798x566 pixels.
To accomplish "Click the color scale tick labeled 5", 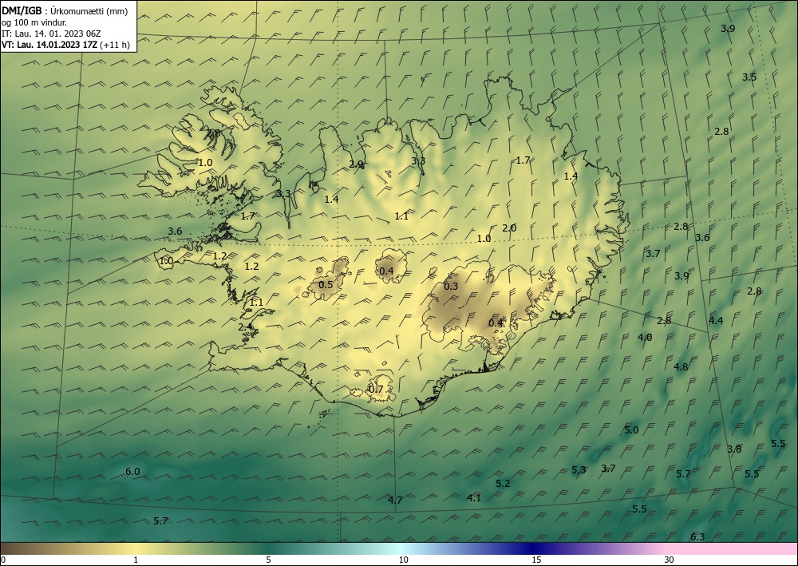I will pyautogui.click(x=268, y=560).
